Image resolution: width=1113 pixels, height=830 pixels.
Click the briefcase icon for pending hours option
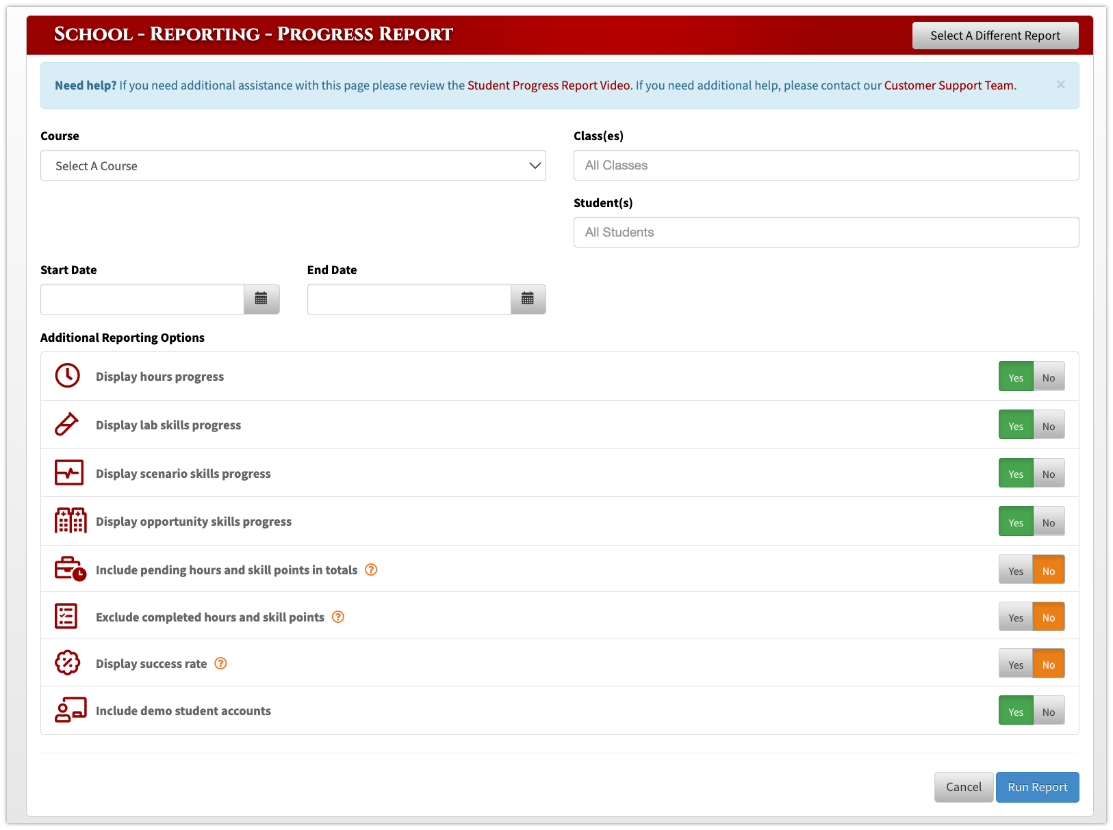(69, 569)
